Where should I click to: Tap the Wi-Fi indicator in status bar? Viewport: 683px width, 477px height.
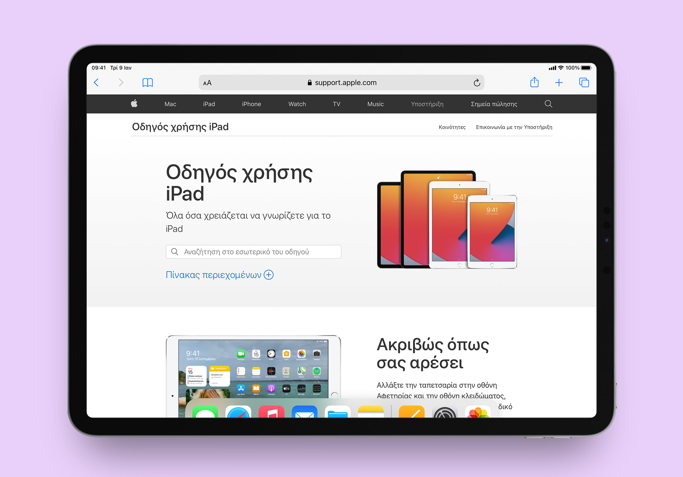pyautogui.click(x=561, y=68)
